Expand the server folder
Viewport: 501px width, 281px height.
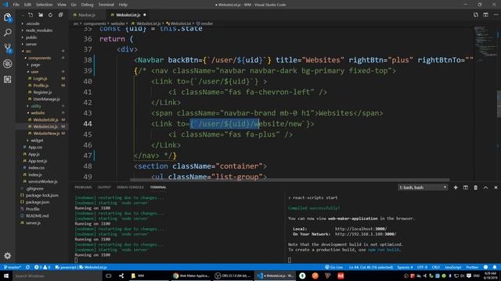(31, 44)
